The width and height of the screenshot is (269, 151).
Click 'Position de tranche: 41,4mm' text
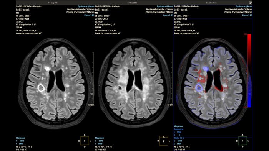click(159, 10)
